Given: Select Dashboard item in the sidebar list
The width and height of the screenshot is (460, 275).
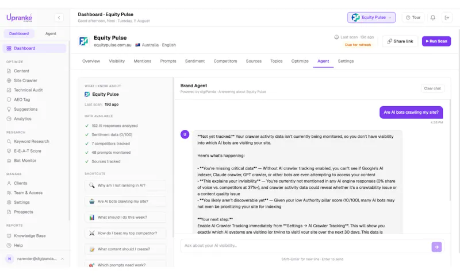Looking at the screenshot, I should [34, 48].
